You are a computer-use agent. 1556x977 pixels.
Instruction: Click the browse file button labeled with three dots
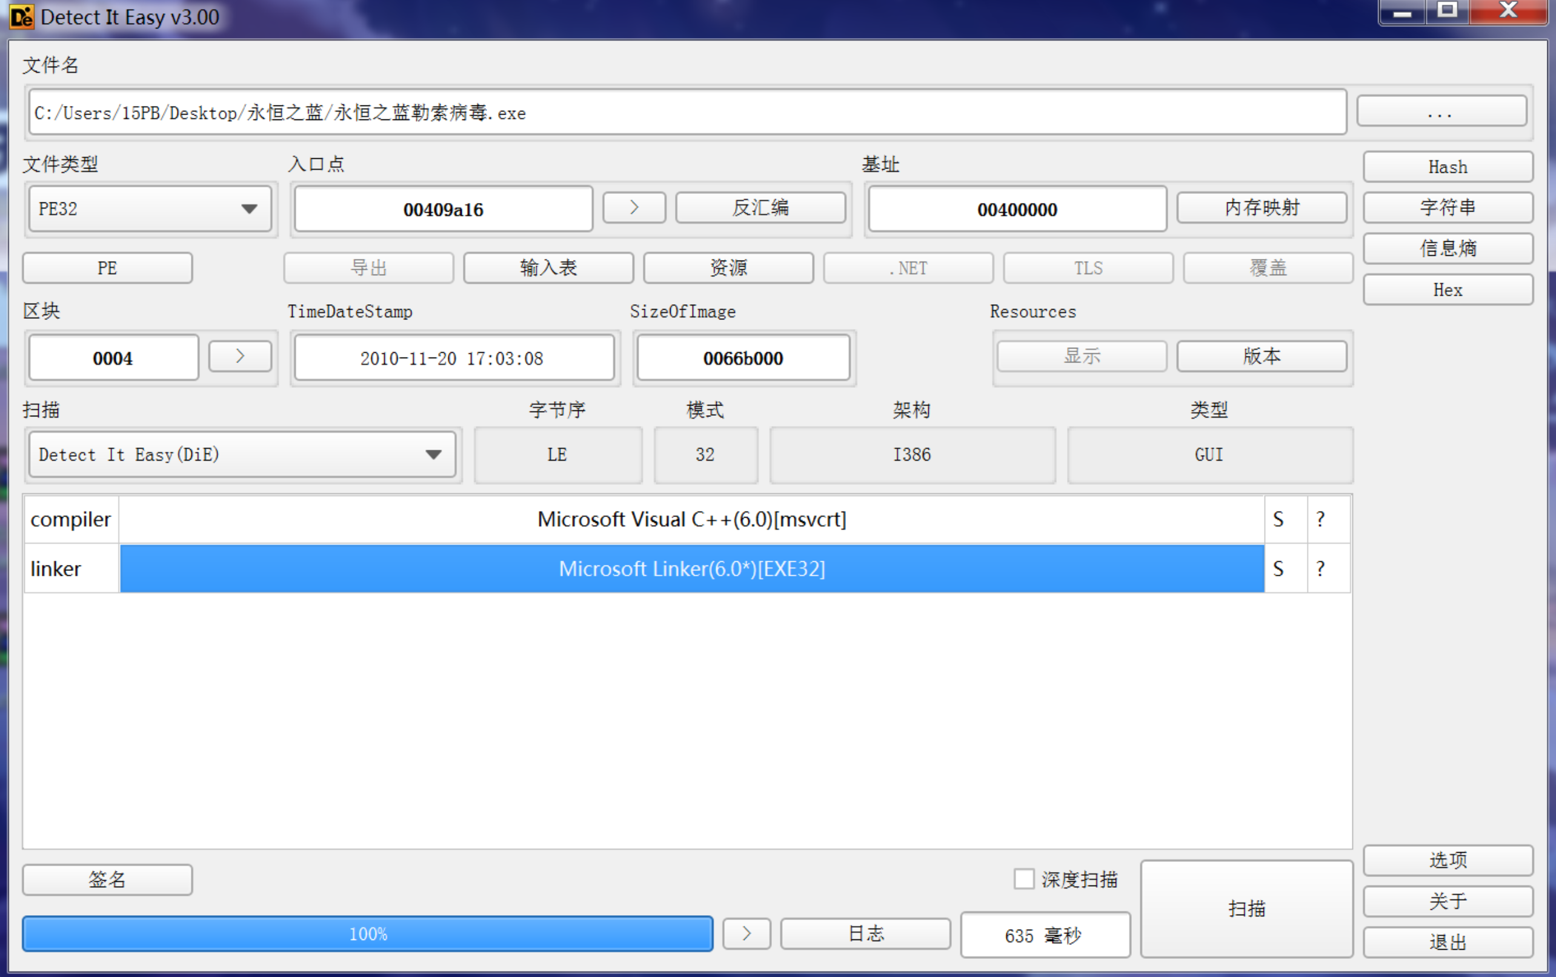[1440, 113]
